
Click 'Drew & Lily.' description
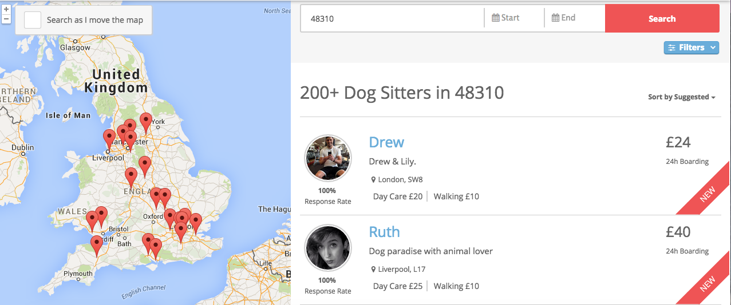click(x=393, y=162)
